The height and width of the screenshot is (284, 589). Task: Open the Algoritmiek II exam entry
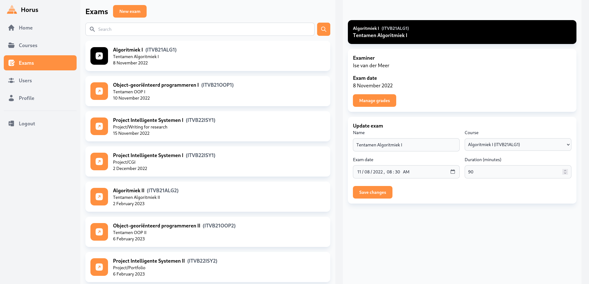coord(208,197)
